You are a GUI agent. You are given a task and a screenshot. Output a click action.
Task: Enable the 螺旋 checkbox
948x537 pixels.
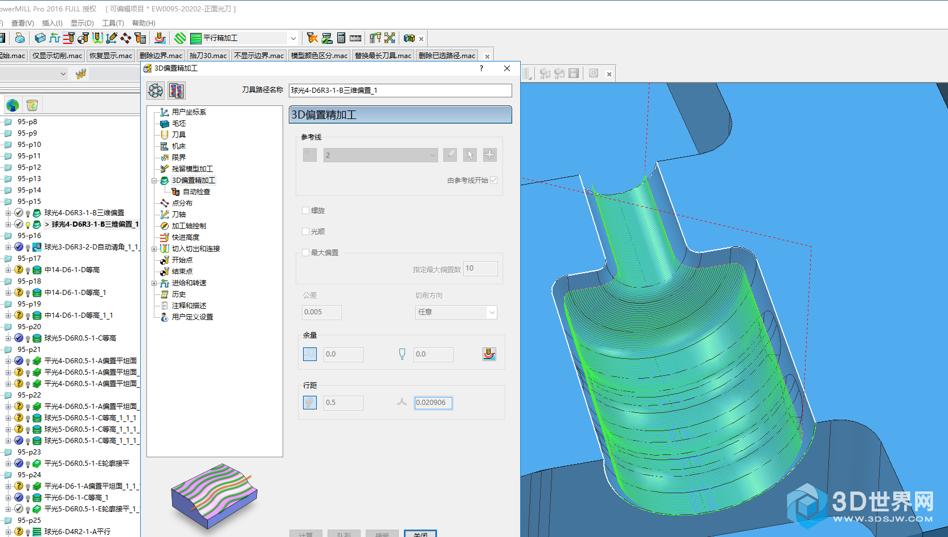(x=306, y=211)
